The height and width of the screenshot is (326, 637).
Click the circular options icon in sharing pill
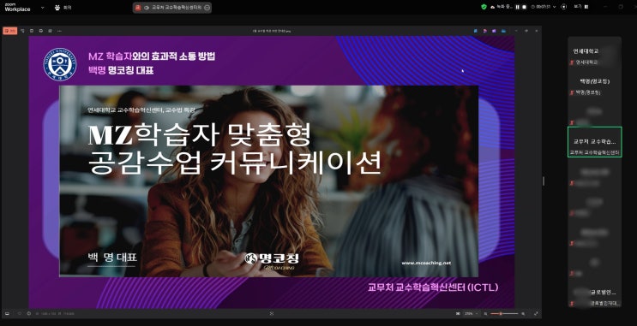point(207,8)
